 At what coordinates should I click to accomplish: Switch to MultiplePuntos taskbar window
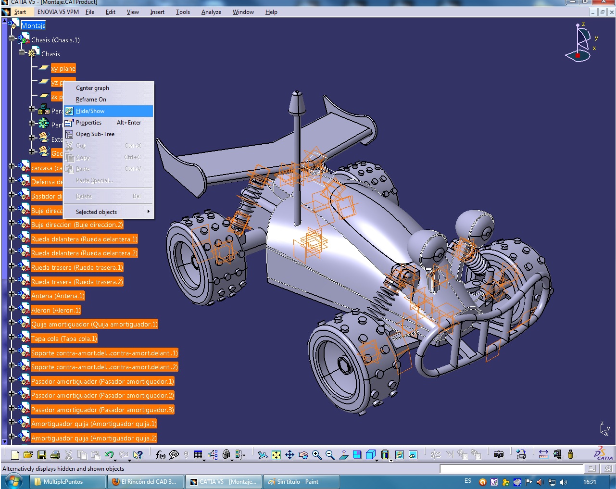click(68, 481)
